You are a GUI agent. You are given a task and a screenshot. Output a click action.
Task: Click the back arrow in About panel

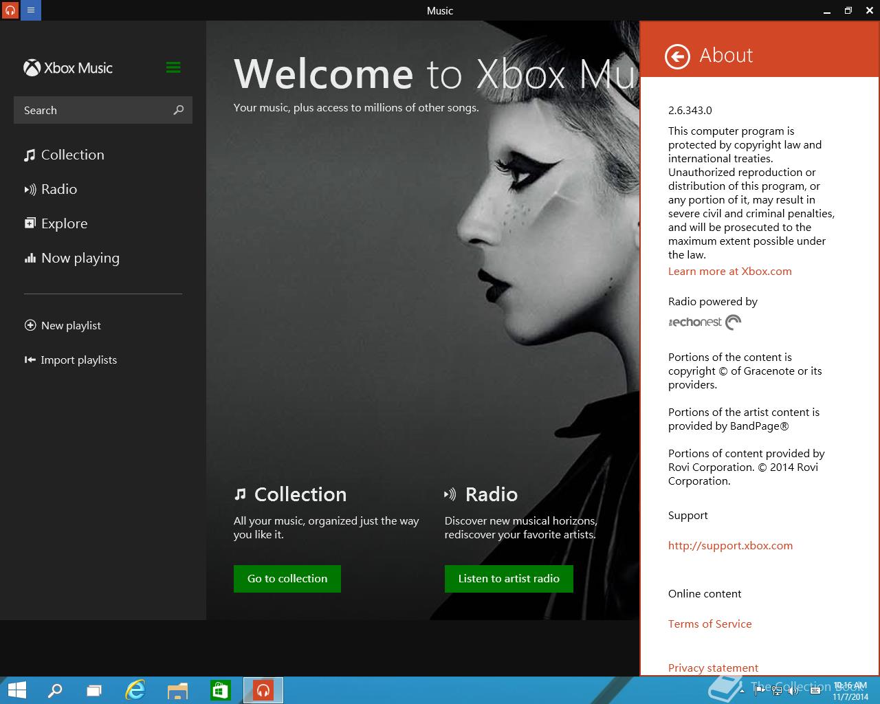677,57
